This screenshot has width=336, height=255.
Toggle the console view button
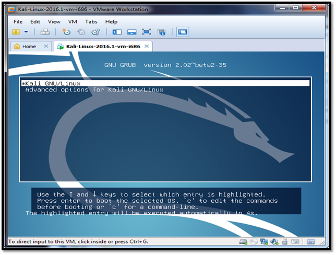tap(183, 32)
